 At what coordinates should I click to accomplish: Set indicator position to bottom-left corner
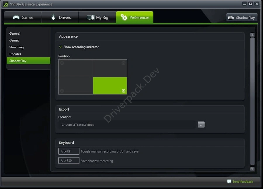[76, 85]
